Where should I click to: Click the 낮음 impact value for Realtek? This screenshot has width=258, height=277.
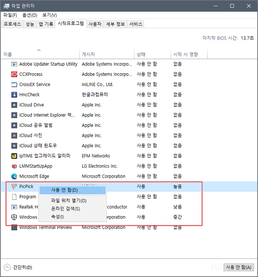coord(178,207)
